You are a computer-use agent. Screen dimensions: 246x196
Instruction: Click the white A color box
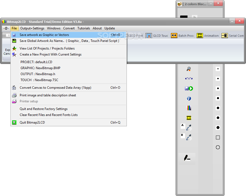pyautogui.click(x=183, y=126)
